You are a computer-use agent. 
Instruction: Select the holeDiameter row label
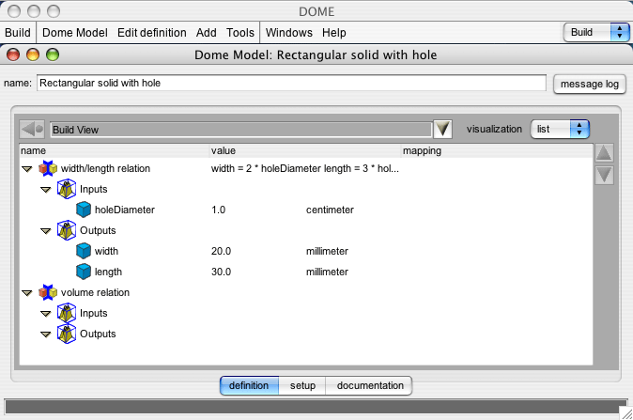(125, 210)
